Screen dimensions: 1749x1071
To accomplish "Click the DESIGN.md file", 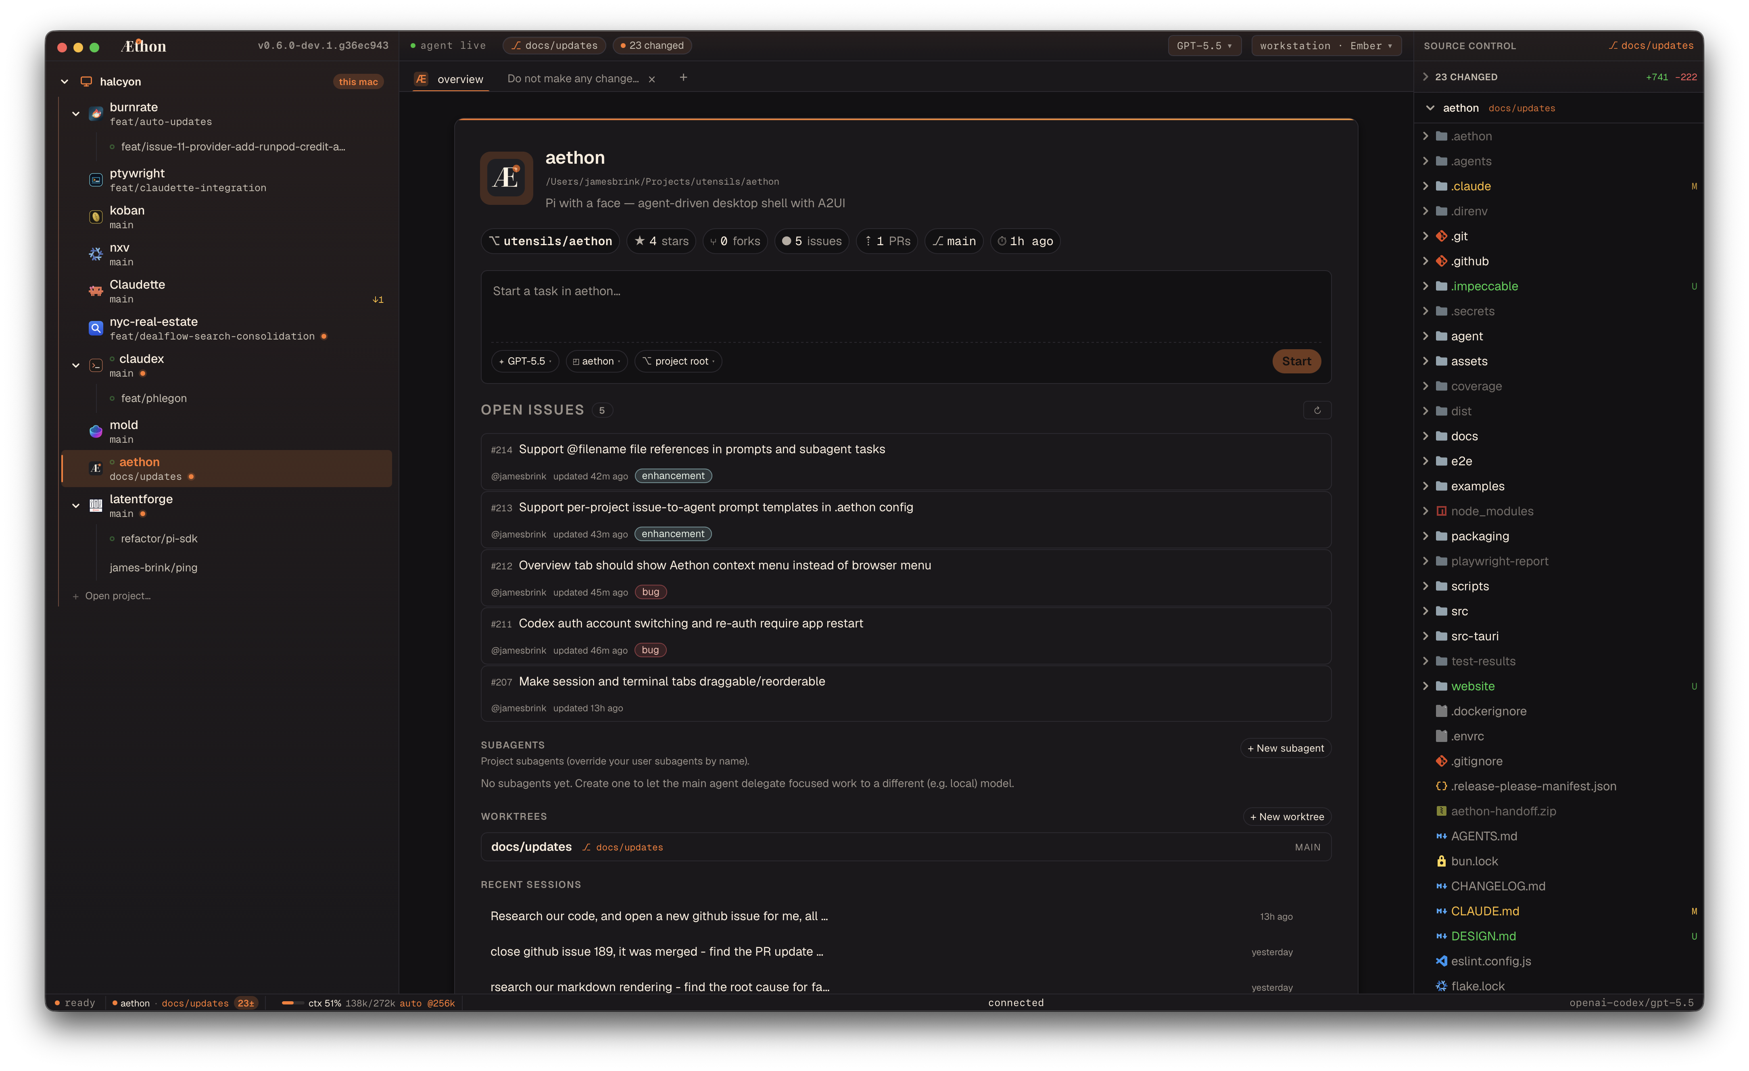I will [x=1483, y=936].
